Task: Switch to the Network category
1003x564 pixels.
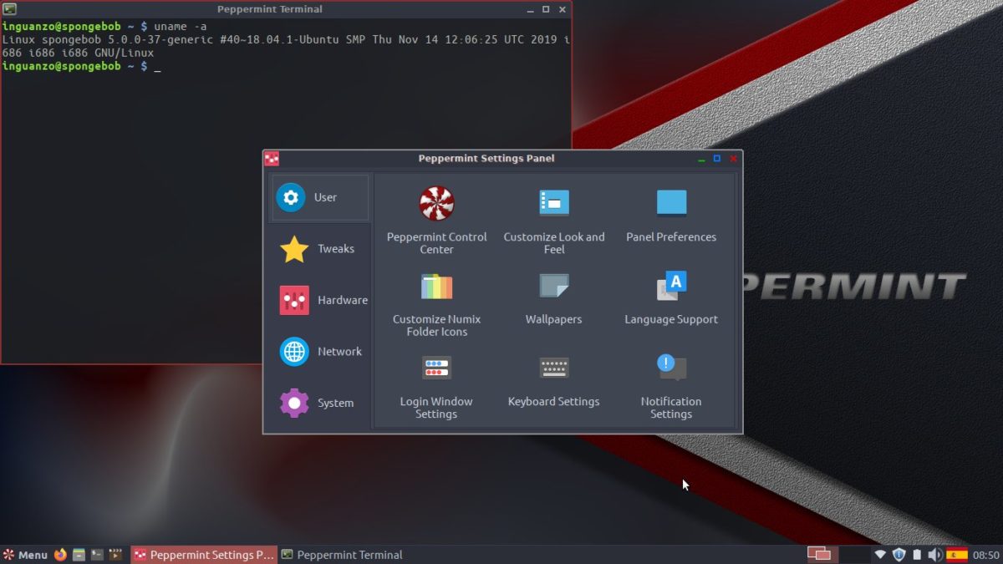Action: 321,352
